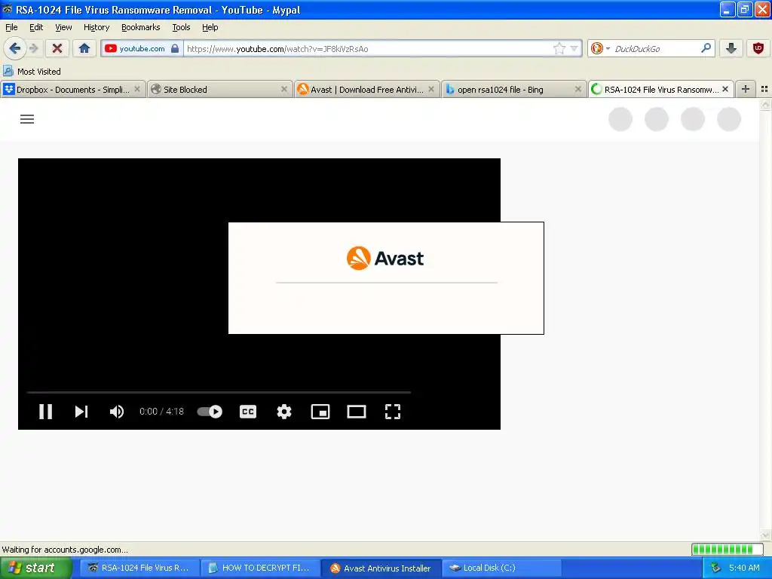Close the Site Blocked tab
The width and height of the screenshot is (772, 579).
tap(284, 89)
